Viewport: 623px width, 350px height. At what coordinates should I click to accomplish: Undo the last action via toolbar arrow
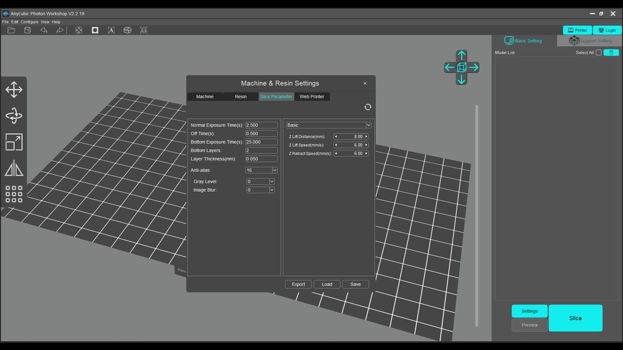click(44, 30)
